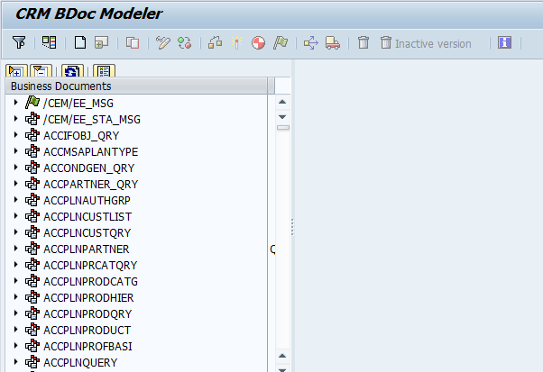Image resolution: width=543 pixels, height=372 pixels.
Task: Select the ACCPLNQUERY entry text
Action: coord(80,363)
